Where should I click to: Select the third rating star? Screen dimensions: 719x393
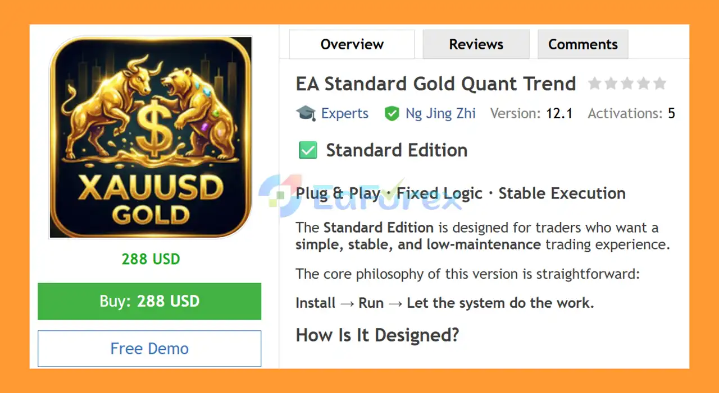coord(627,84)
